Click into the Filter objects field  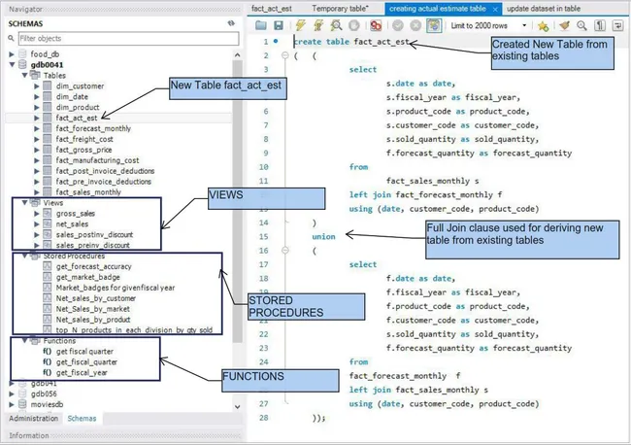pyautogui.click(x=128, y=38)
